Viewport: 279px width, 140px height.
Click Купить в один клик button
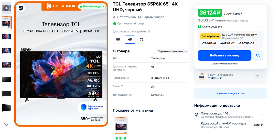(231, 93)
